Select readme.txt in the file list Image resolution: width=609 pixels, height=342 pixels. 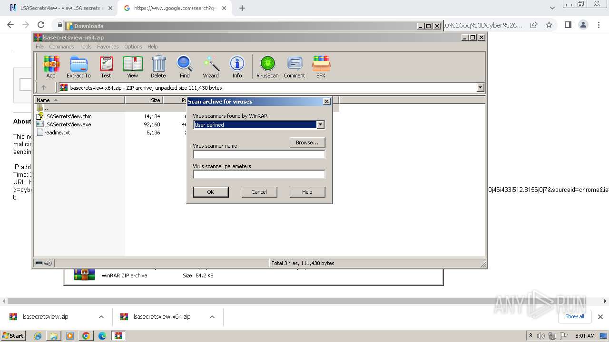coord(57,133)
